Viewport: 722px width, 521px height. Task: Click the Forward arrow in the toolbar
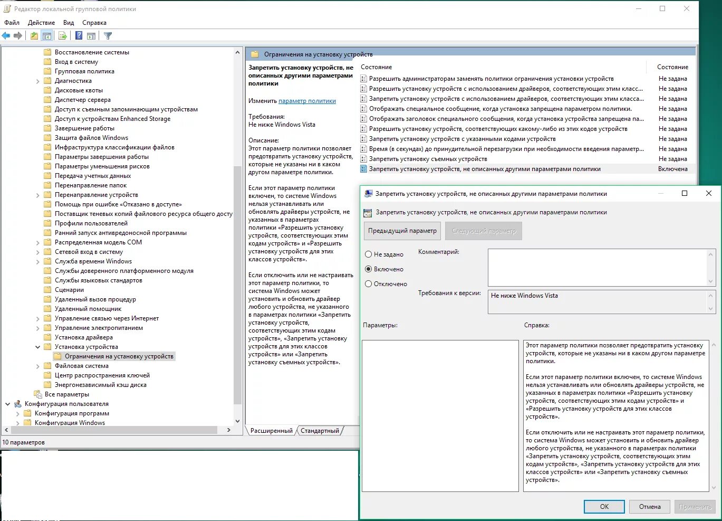18,36
